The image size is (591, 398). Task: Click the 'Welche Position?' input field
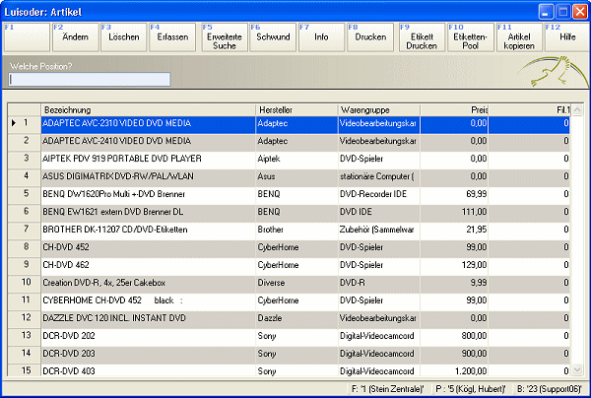(89, 80)
